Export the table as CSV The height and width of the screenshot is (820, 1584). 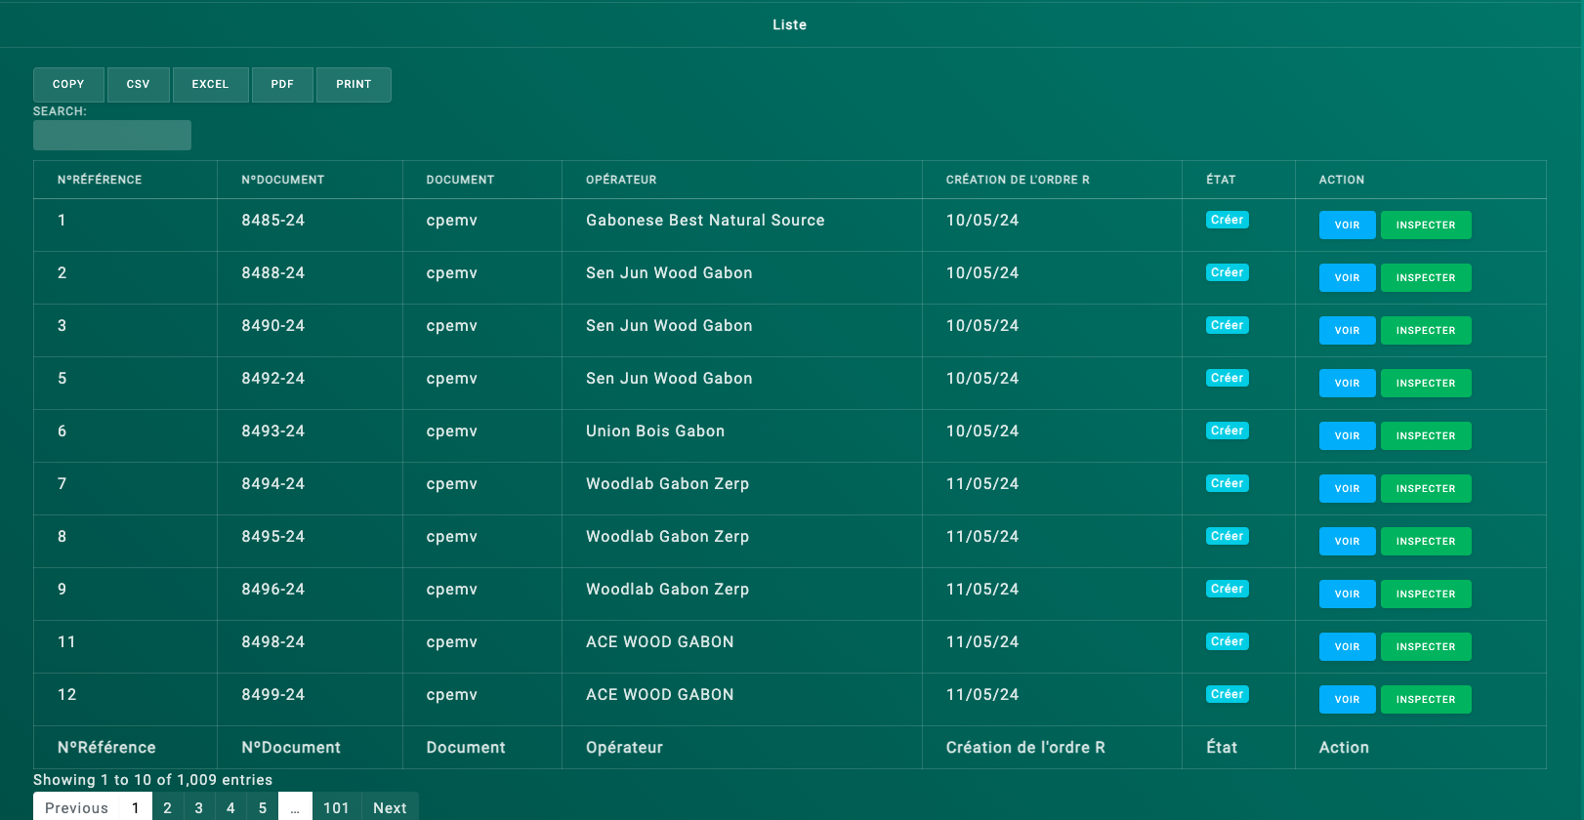pos(139,85)
